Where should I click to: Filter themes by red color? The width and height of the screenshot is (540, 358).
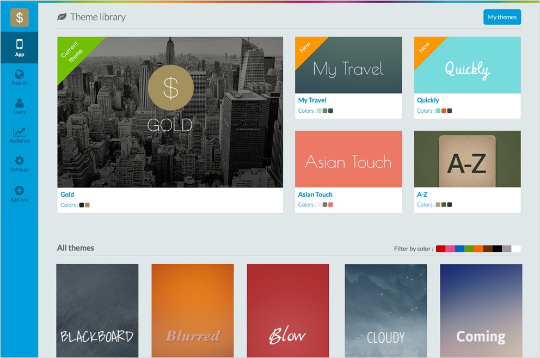[x=440, y=248]
